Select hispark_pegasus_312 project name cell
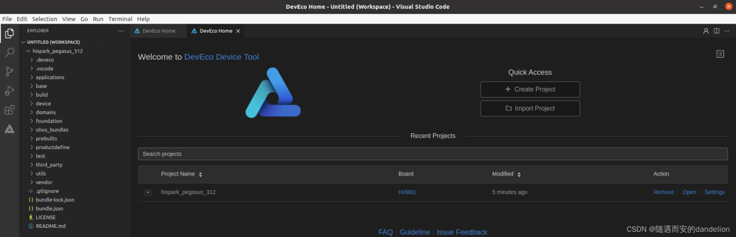This screenshot has width=736, height=237. (x=188, y=192)
